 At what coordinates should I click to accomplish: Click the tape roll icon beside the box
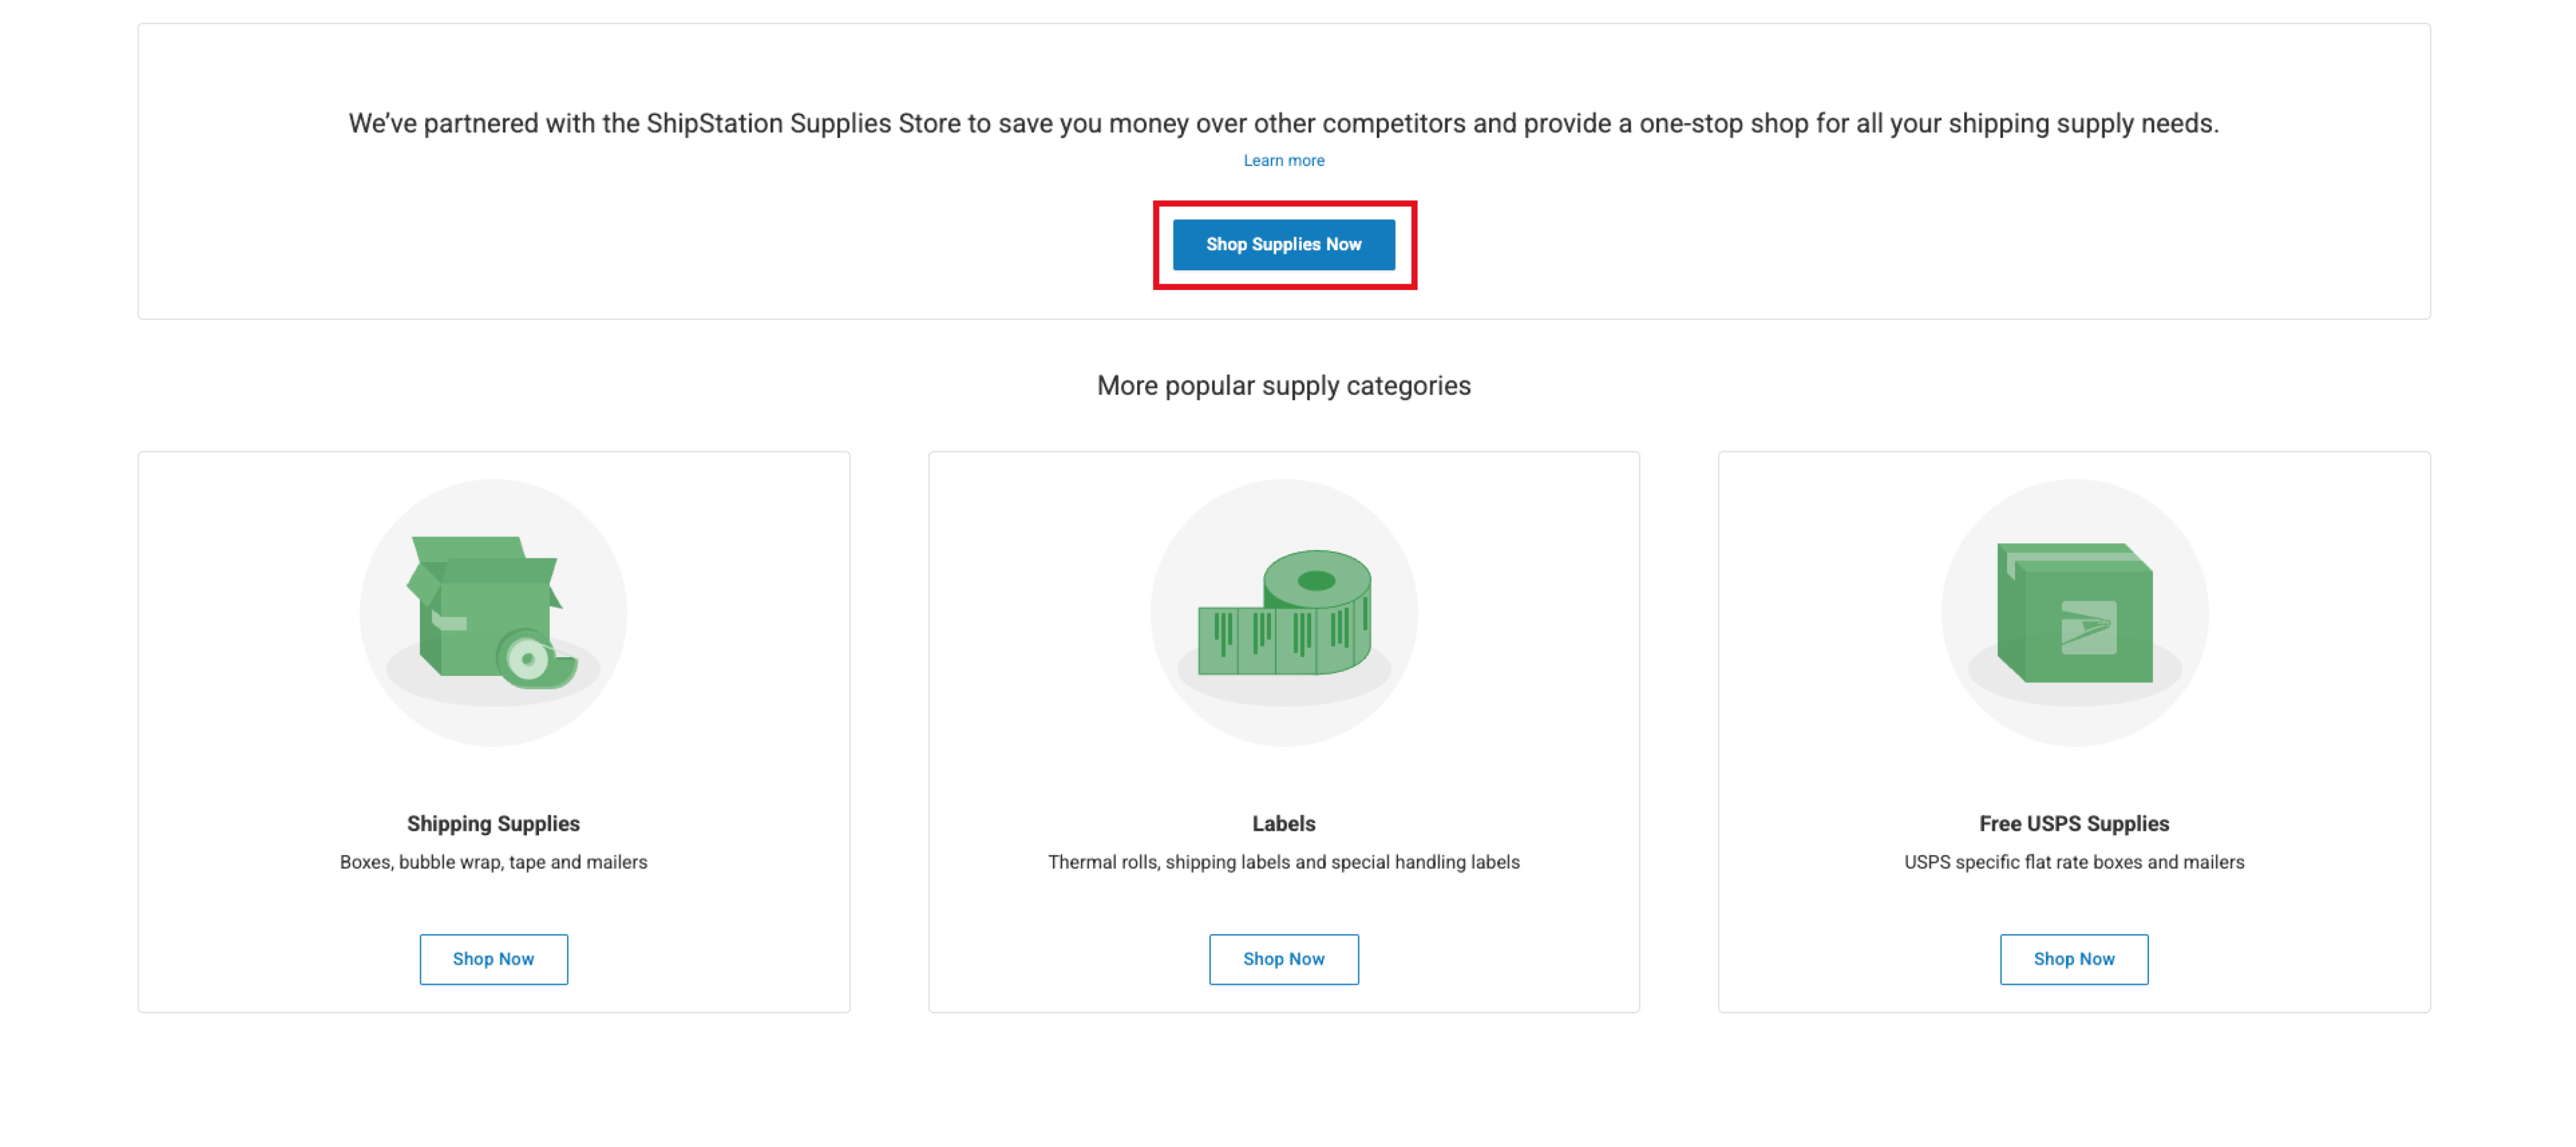[536, 658]
